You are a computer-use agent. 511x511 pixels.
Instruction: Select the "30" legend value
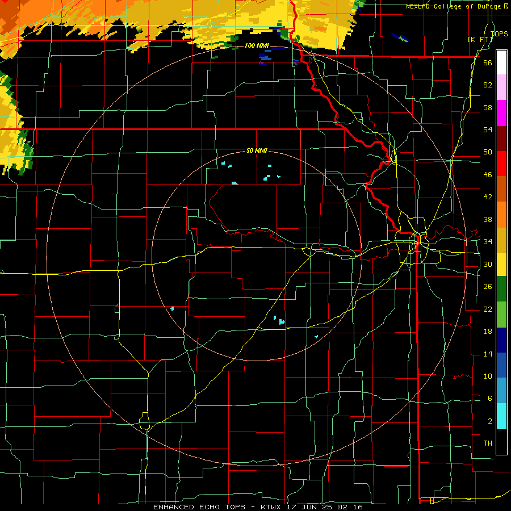[488, 264]
